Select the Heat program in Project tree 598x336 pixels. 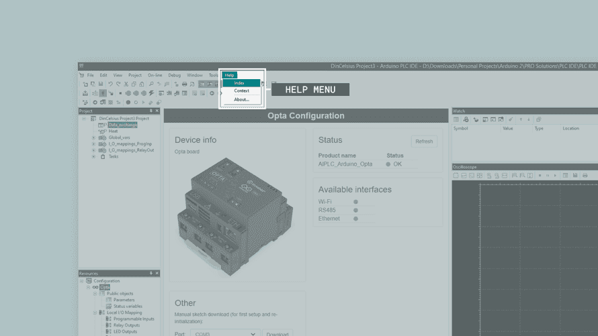pyautogui.click(x=114, y=131)
